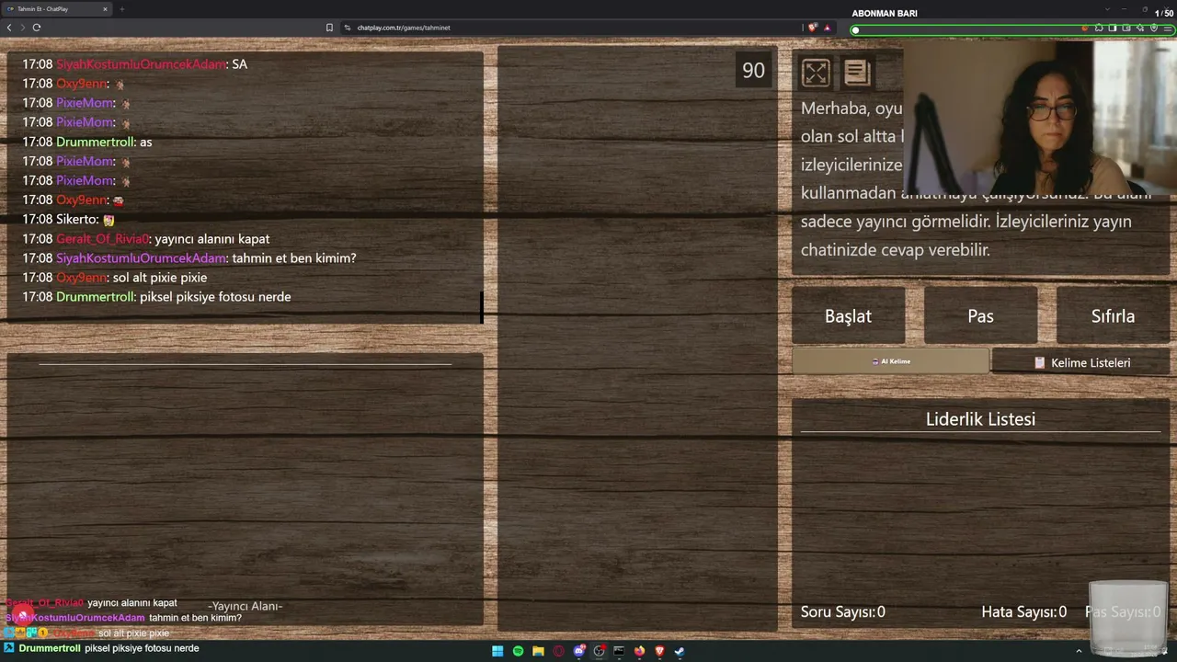Viewport: 1177px width, 662px height.
Task: Open File Explorer from the taskbar
Action: coord(538,651)
